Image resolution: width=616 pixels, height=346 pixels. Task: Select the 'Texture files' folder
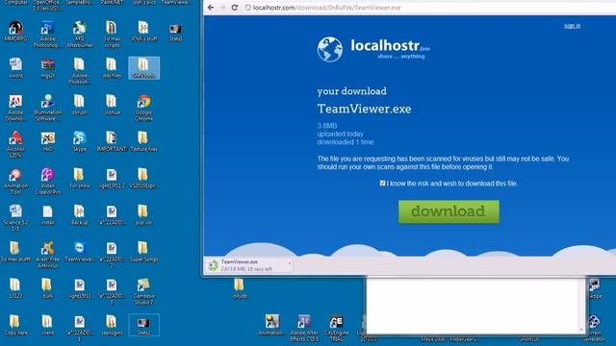pos(143,141)
